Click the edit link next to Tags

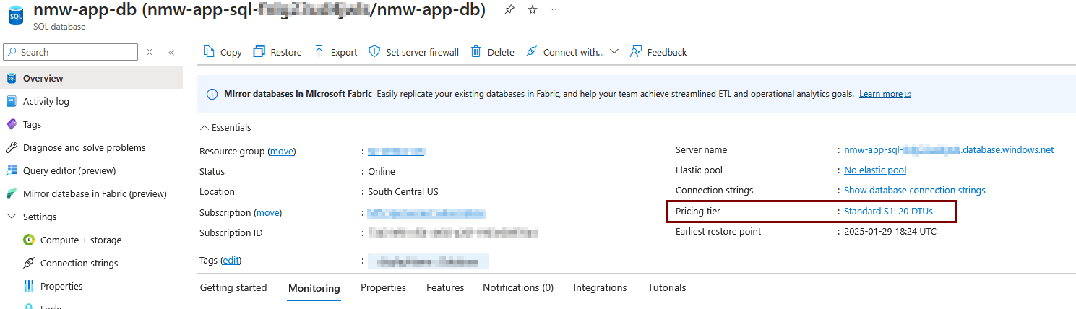tap(231, 260)
